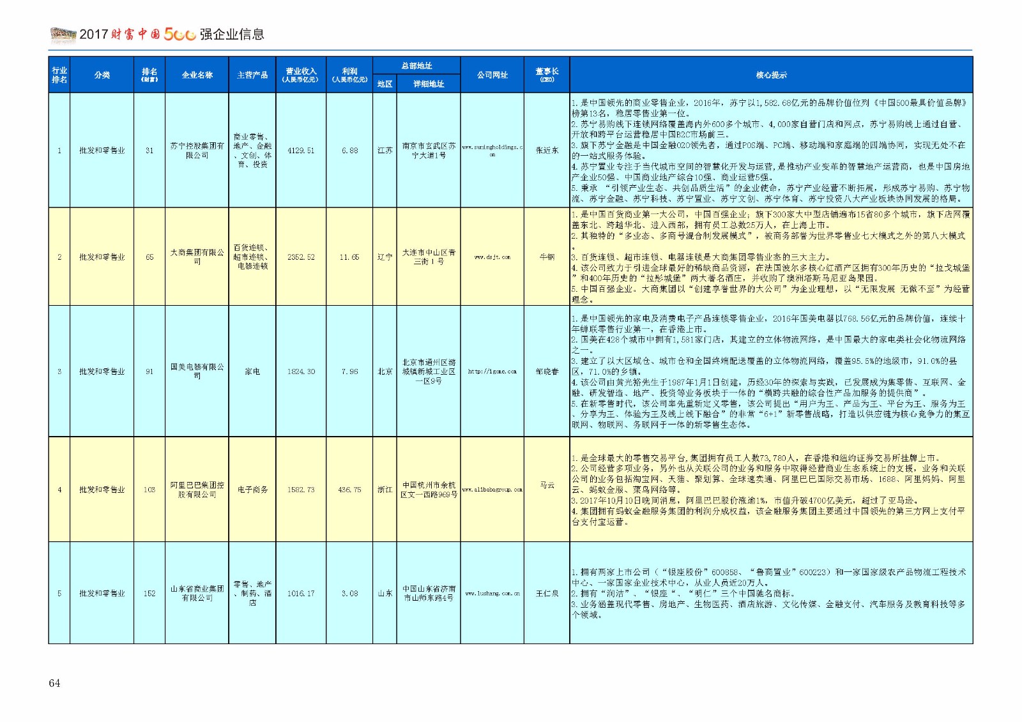Click company name "大商集团有限公司"
The width and height of the screenshot is (1022, 722).
click(x=197, y=257)
